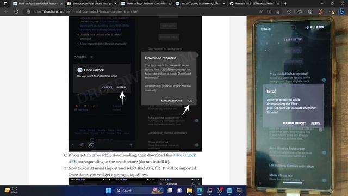Open the Bing sidebar icon
This screenshot has height=196, width=348.
click(x=342, y=11)
